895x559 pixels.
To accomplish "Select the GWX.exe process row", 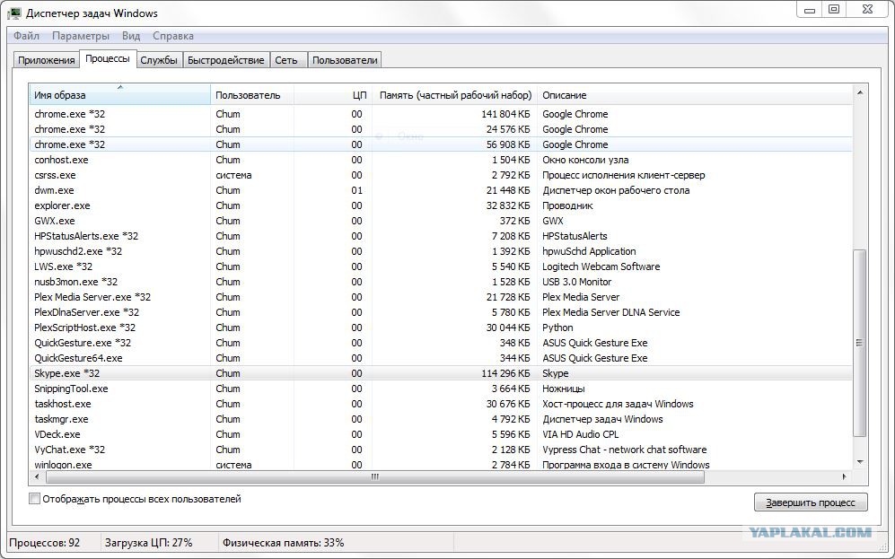I will click(441, 221).
